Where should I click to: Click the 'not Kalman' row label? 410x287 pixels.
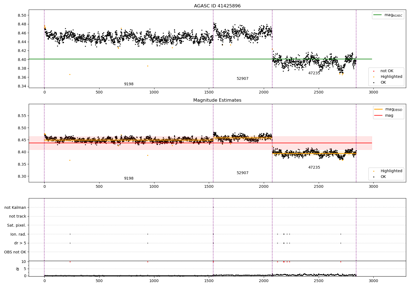15,208
